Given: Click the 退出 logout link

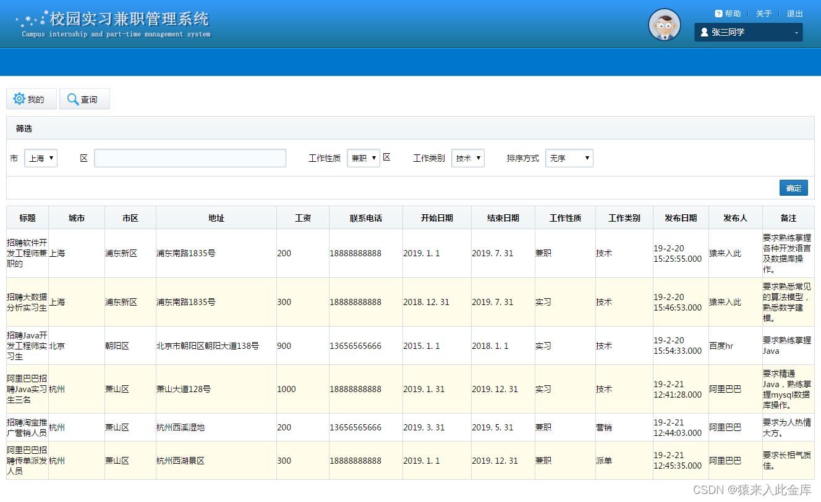Looking at the screenshot, I should (795, 14).
